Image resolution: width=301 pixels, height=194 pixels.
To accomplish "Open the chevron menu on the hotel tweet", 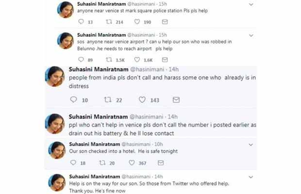I will pyautogui.click(x=251, y=144).
